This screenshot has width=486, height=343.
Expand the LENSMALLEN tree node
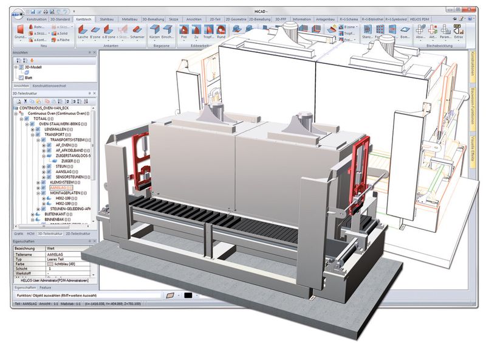(x=33, y=130)
